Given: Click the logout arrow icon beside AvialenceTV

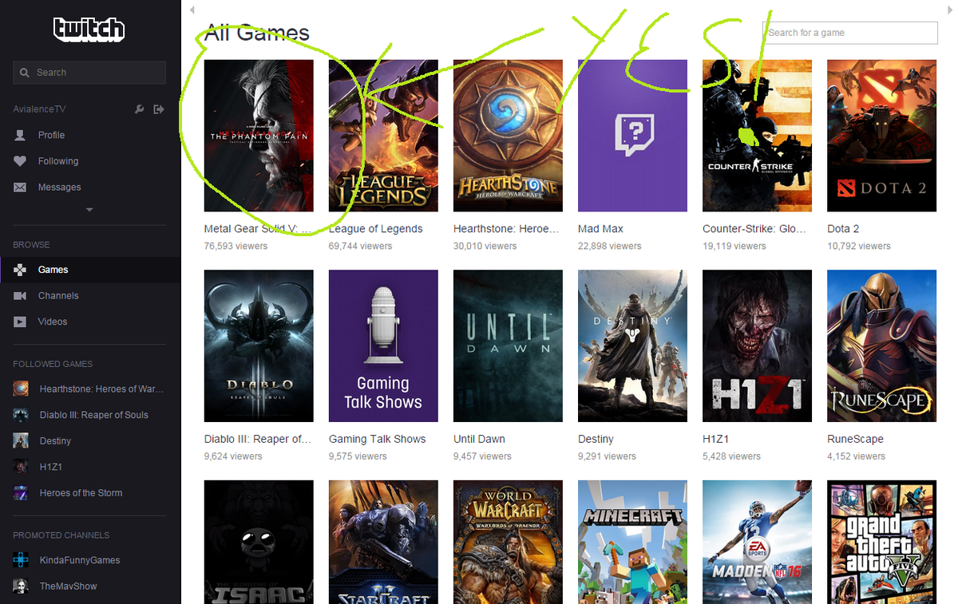Looking at the screenshot, I should coord(158,109).
